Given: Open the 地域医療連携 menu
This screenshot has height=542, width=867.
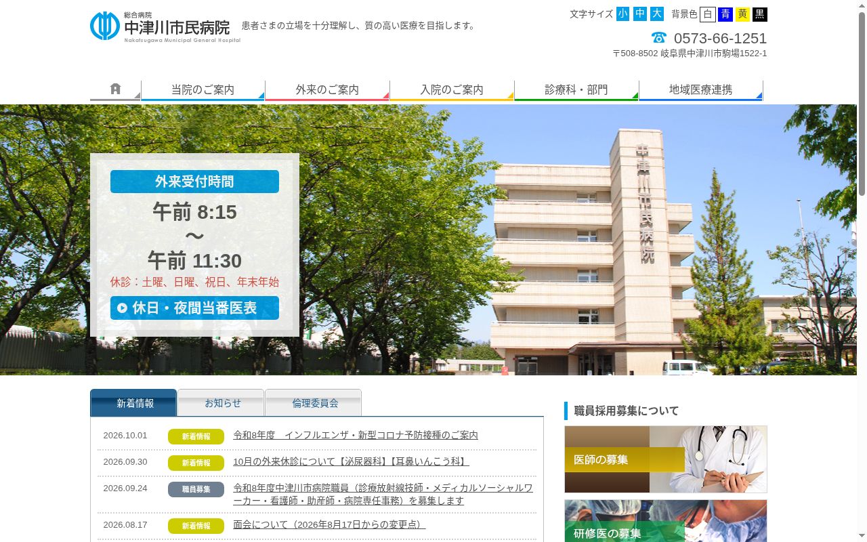Looking at the screenshot, I should click(700, 89).
